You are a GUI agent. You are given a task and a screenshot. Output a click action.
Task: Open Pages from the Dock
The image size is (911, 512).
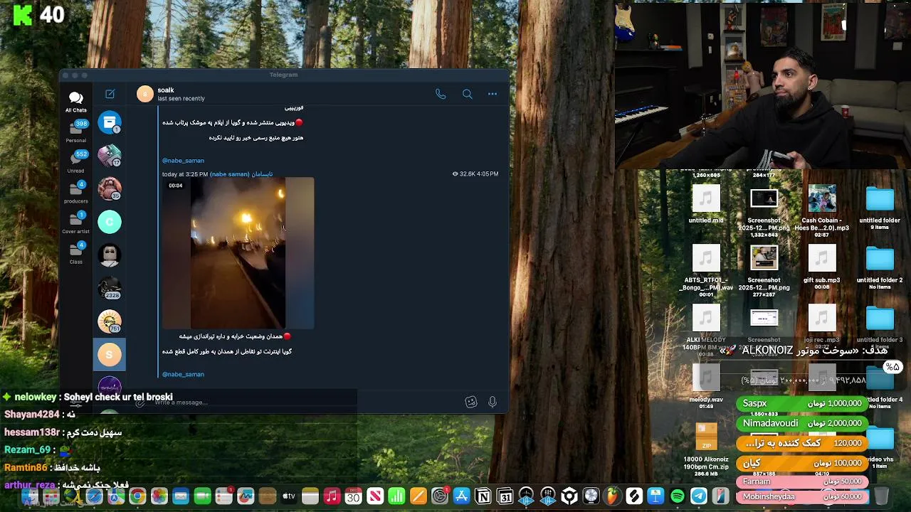(x=418, y=496)
